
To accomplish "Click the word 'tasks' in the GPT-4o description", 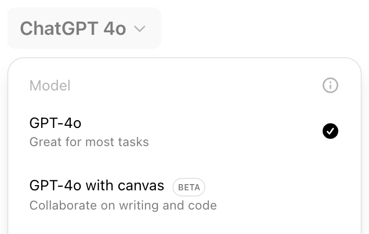I will point(135,142).
